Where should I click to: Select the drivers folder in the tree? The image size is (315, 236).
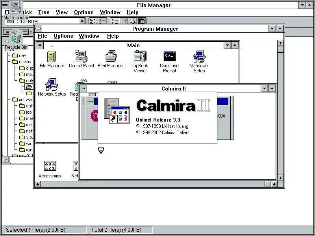click(x=22, y=62)
